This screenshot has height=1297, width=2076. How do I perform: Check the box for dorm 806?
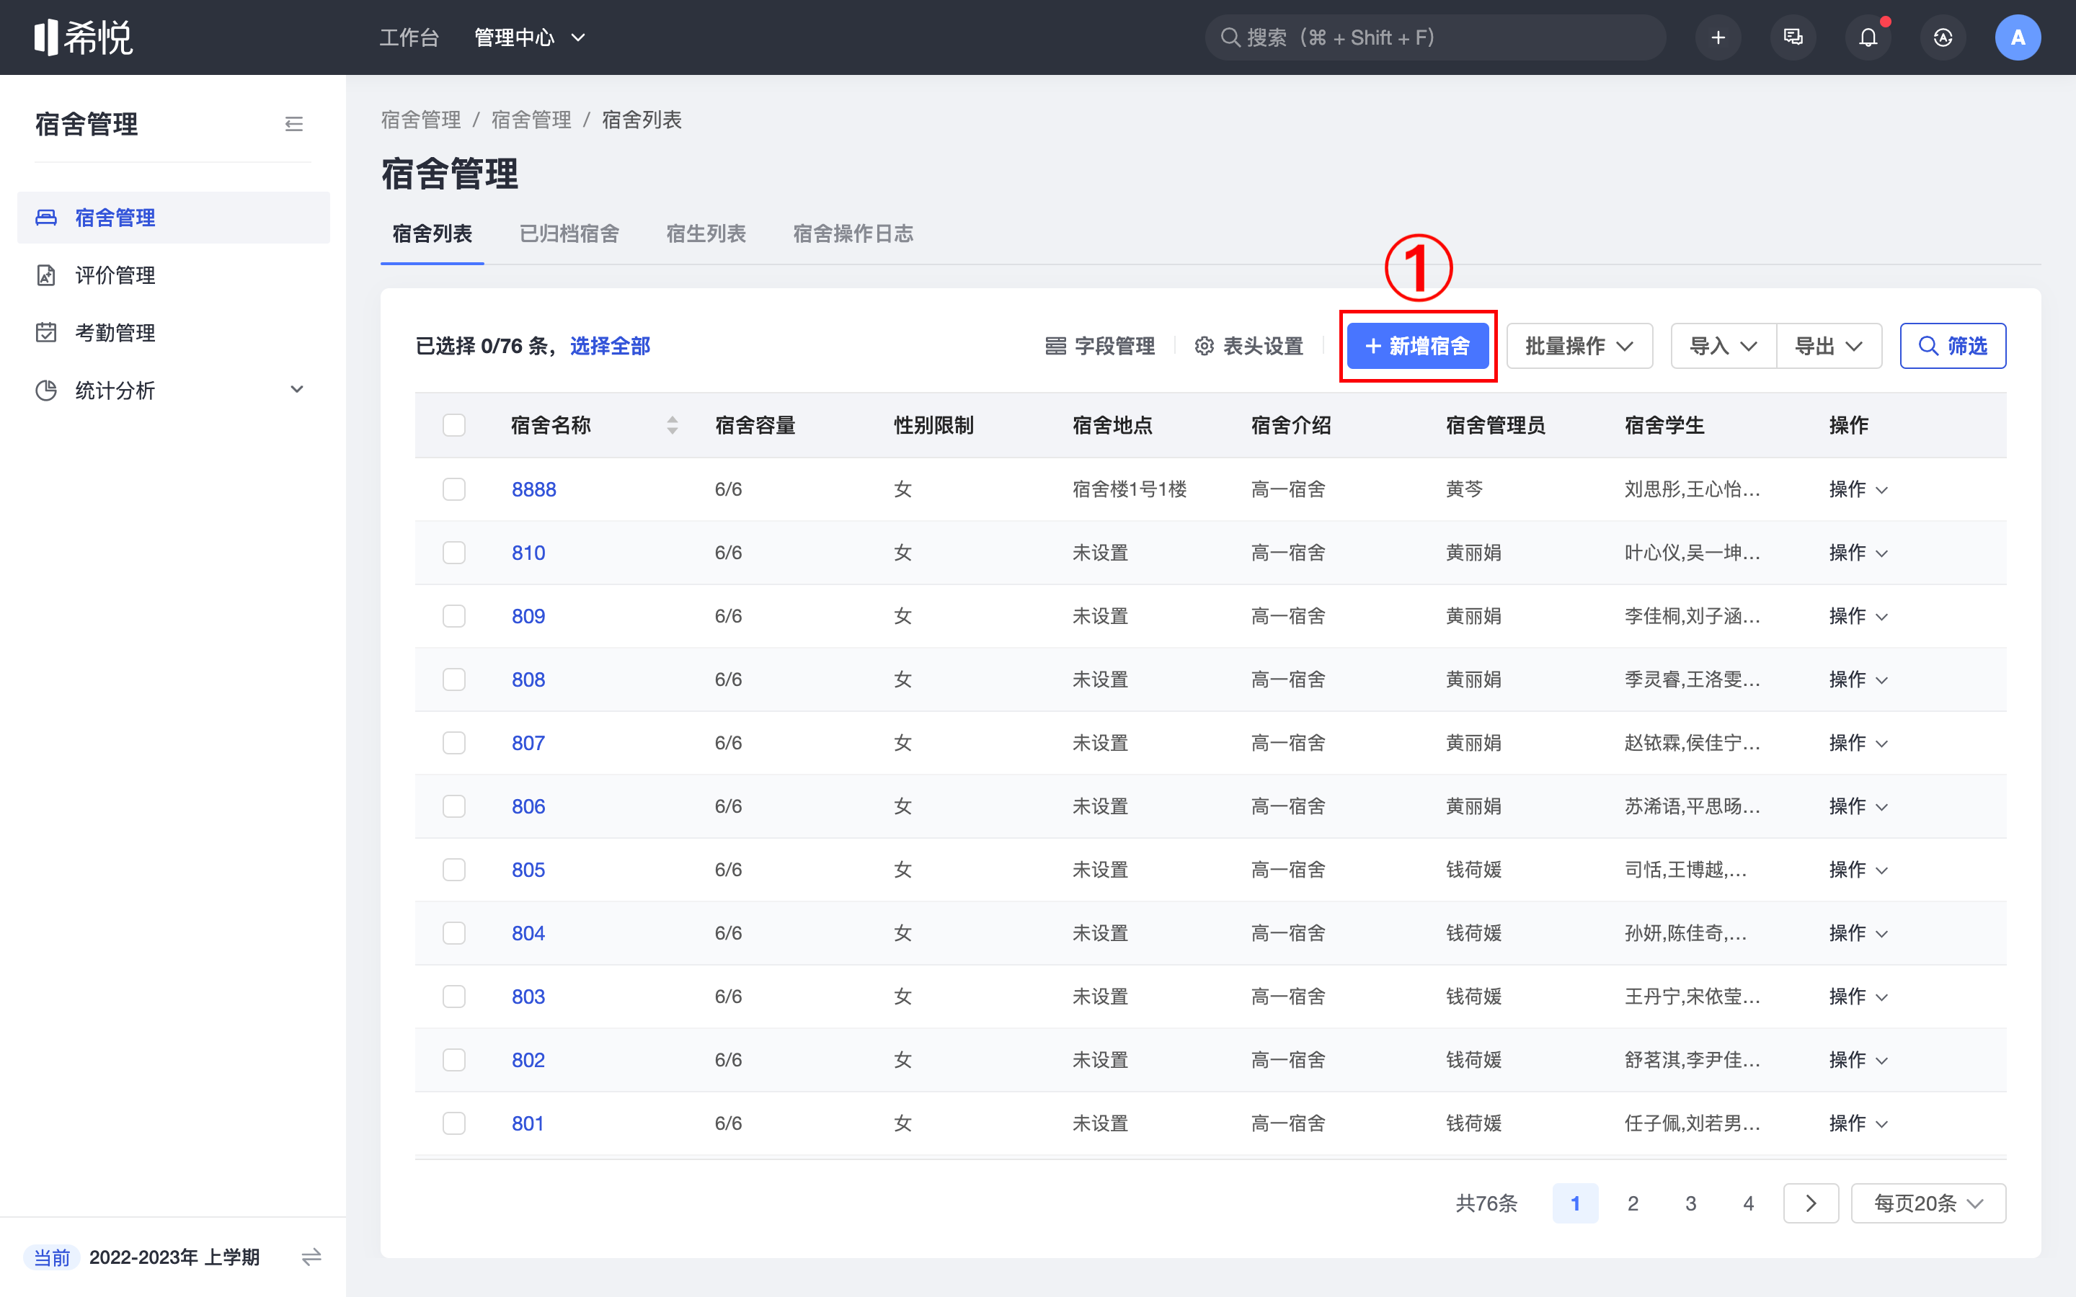click(x=454, y=806)
